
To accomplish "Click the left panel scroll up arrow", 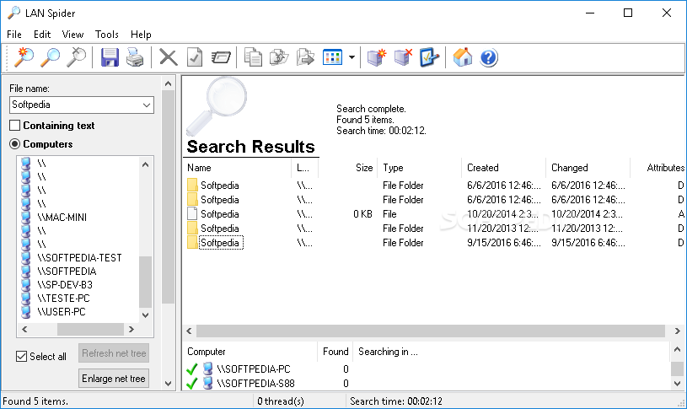I will coord(169,83).
